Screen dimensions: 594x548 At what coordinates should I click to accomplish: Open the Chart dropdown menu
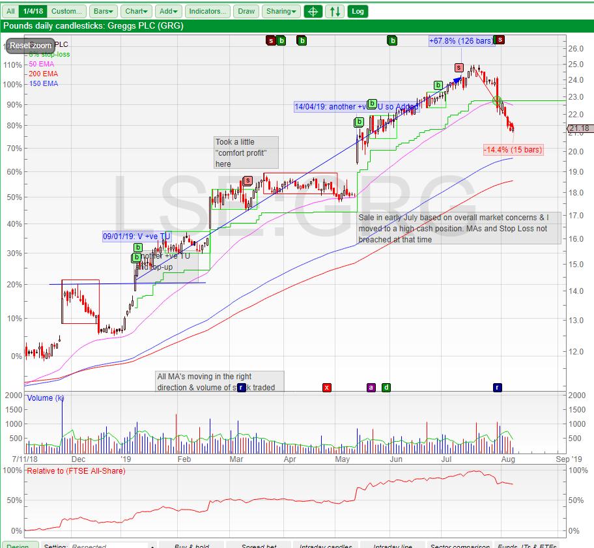tap(136, 11)
